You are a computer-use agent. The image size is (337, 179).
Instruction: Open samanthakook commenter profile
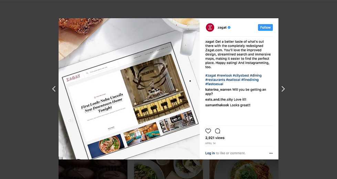coord(217,105)
